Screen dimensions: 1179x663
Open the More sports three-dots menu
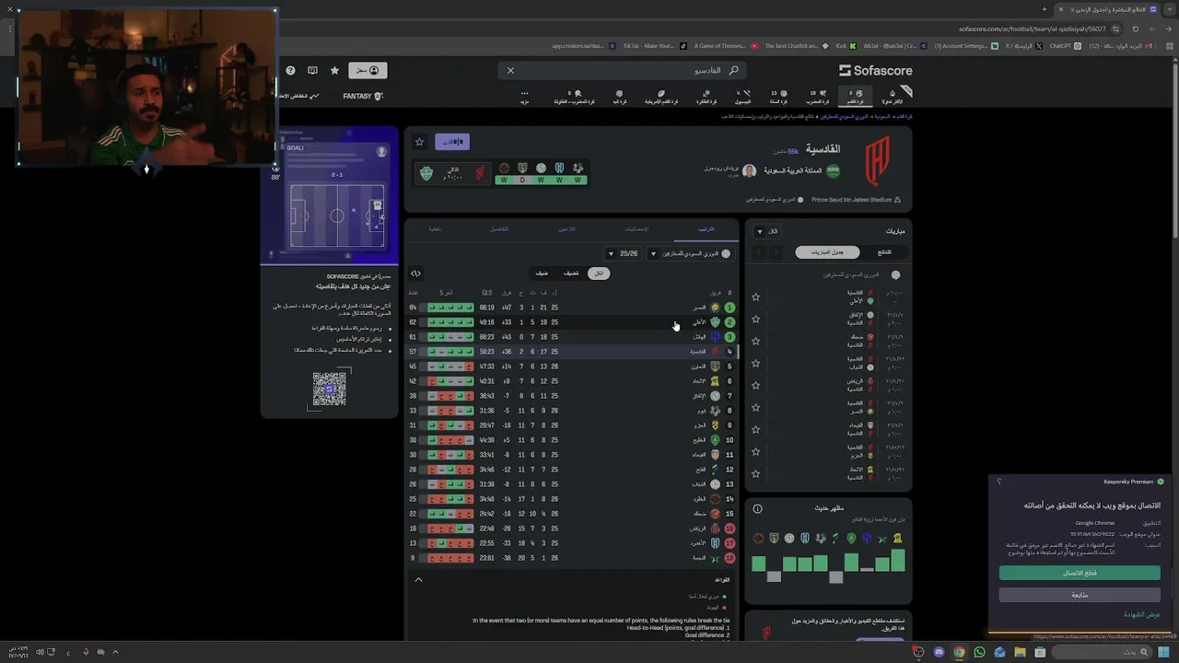[524, 97]
